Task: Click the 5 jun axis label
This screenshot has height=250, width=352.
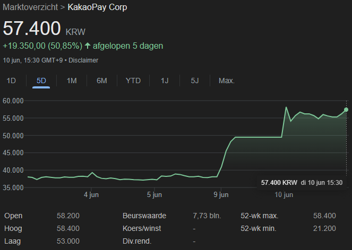Action: 154,195
